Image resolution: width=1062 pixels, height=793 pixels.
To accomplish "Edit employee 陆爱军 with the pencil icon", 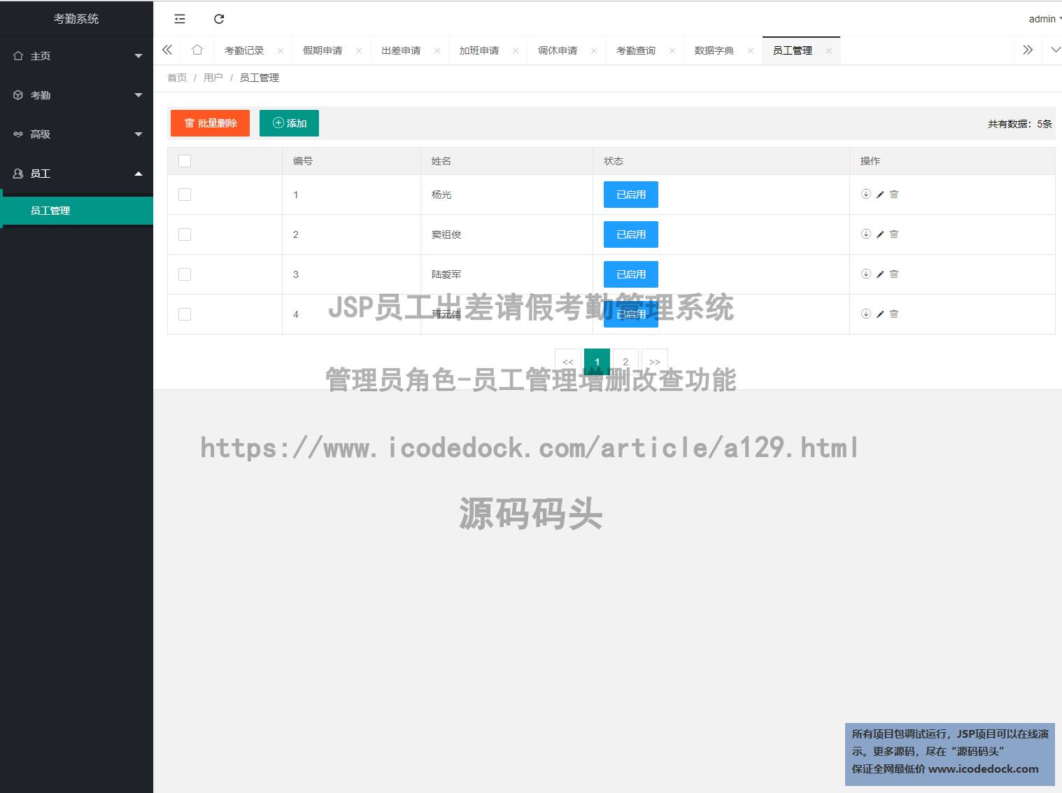I will tap(880, 274).
